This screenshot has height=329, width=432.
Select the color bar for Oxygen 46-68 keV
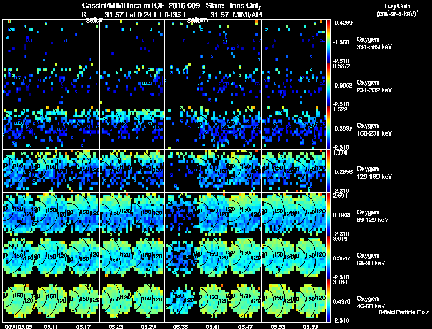[x=328, y=300]
